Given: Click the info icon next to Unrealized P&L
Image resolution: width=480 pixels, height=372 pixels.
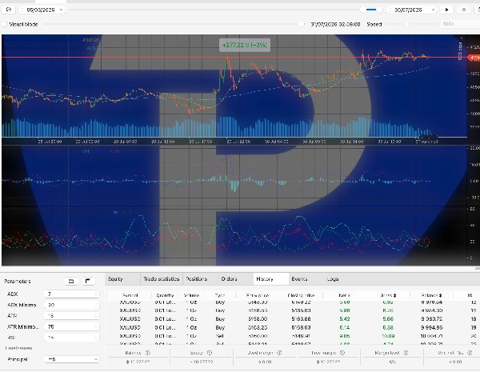Looking at the screenshot, I should click(470, 353).
